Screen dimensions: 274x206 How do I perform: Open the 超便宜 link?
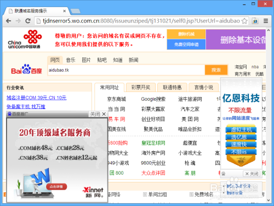[190, 143]
